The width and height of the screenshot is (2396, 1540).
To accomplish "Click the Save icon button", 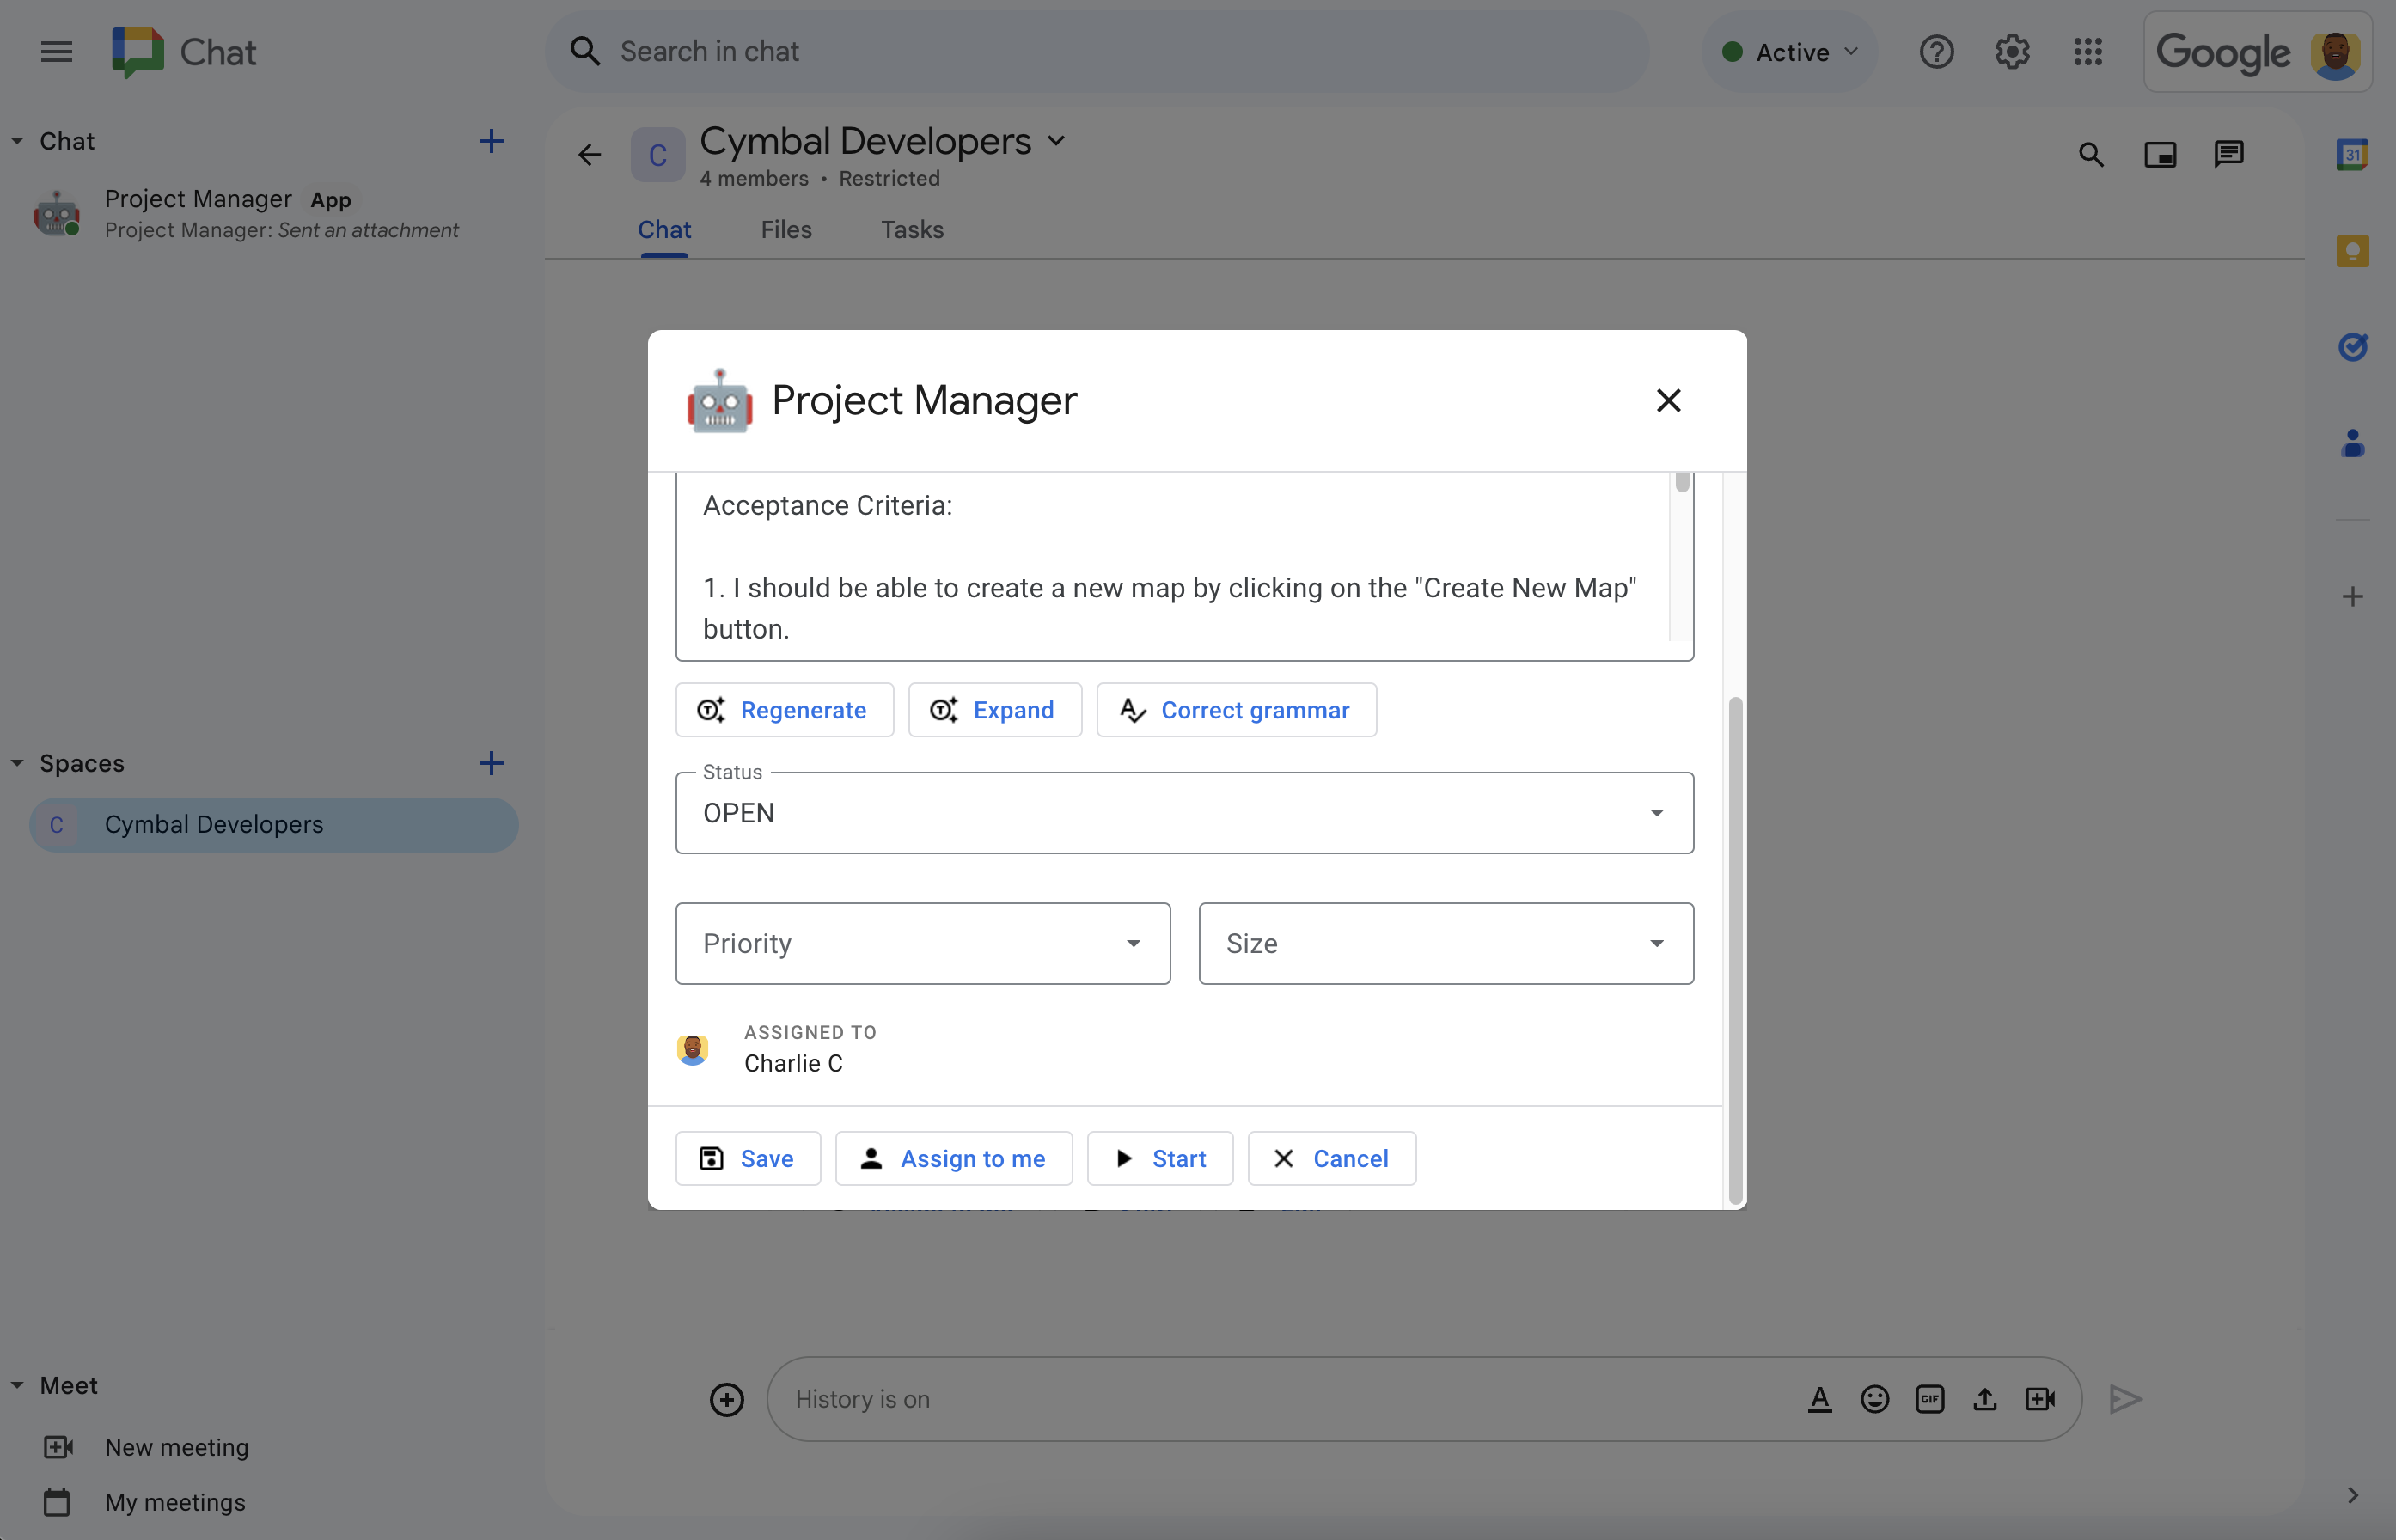I will tap(711, 1156).
